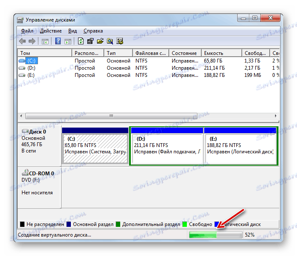Sort by the Емкость column header
Screen dimensions: 297x256
[x=221, y=53]
